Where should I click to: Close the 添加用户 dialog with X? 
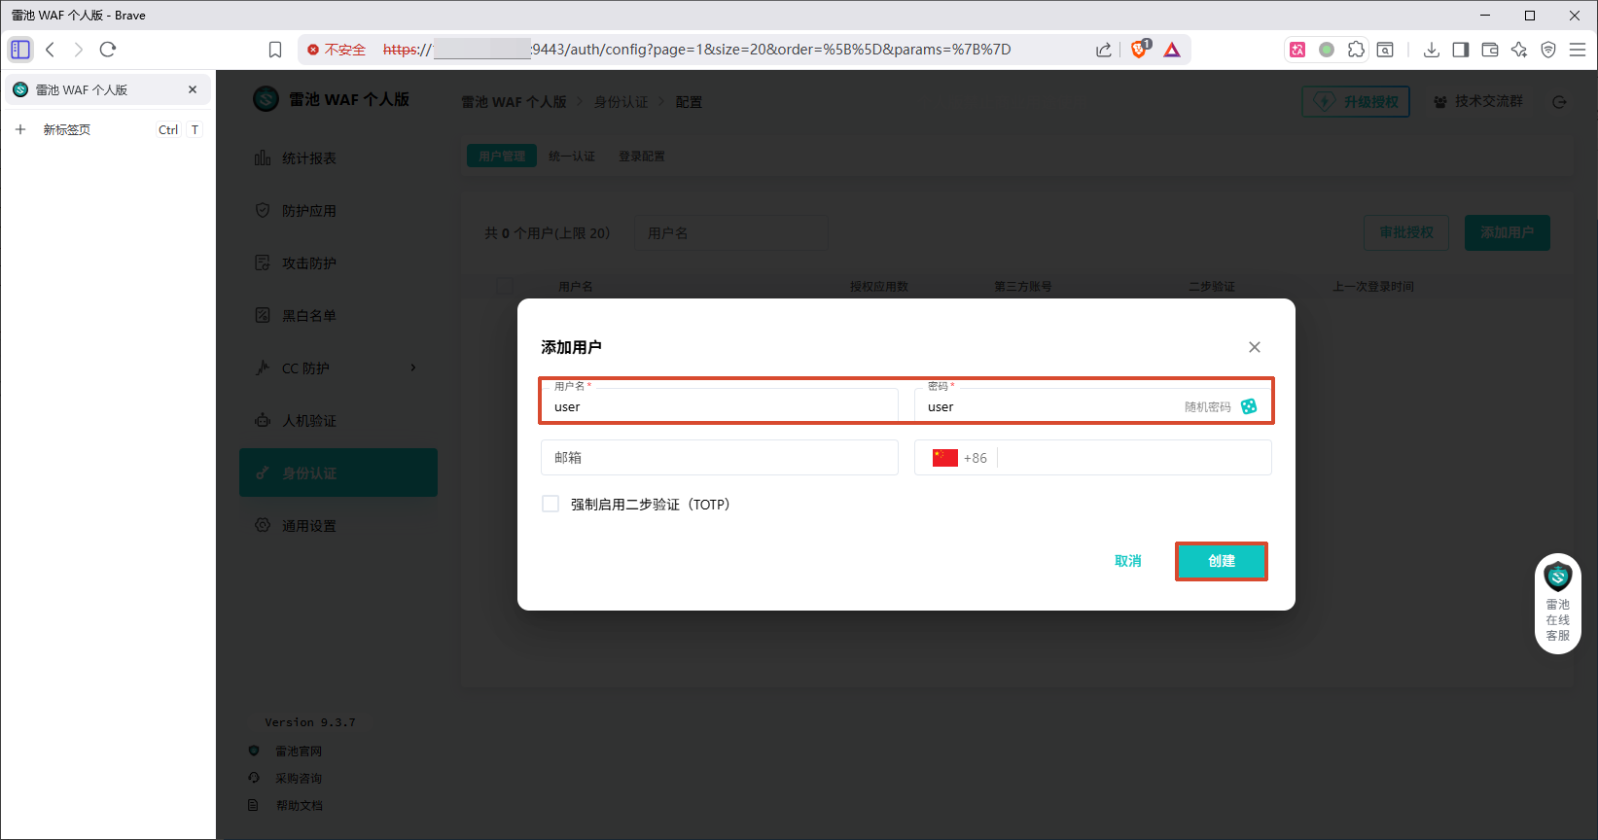pyautogui.click(x=1255, y=347)
